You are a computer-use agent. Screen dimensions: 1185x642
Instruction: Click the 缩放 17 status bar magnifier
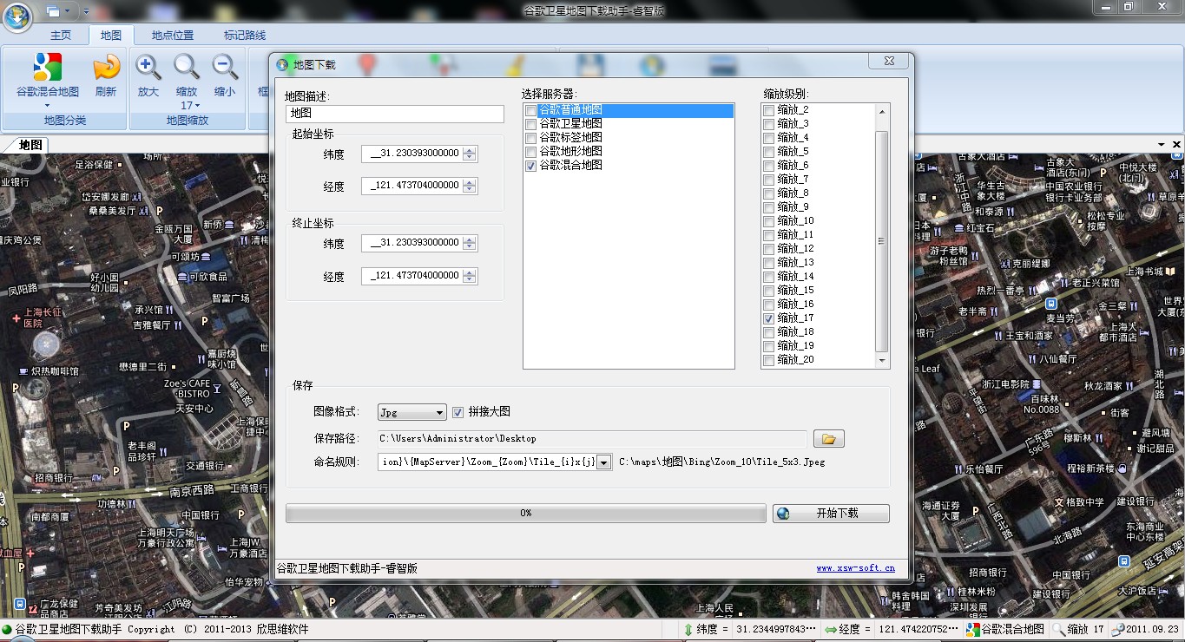(1058, 630)
